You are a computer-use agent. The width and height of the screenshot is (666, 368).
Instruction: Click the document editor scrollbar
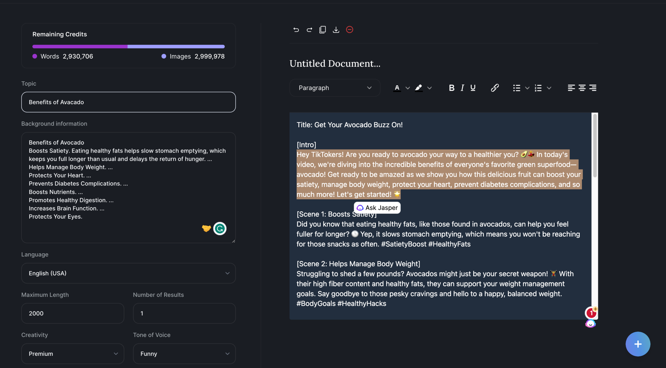[x=595, y=146]
